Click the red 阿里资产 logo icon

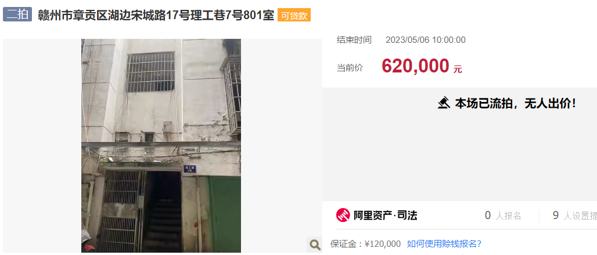[343, 216]
